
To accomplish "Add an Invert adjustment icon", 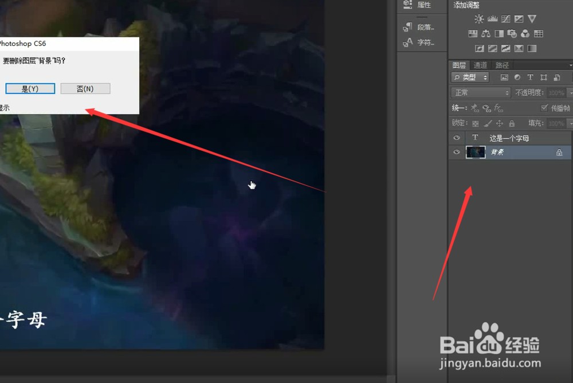I will 480,48.
